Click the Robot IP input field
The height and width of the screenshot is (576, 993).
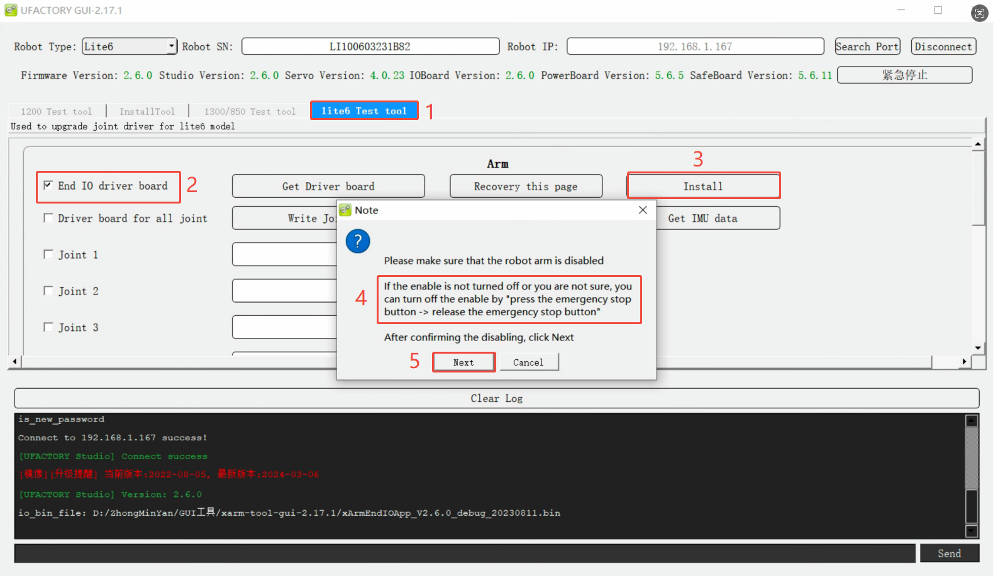click(x=695, y=46)
